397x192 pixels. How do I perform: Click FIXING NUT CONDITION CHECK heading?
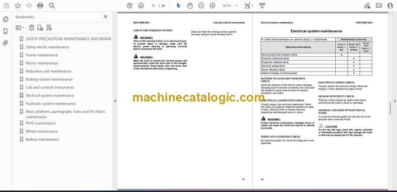pyautogui.click(x=280, y=137)
